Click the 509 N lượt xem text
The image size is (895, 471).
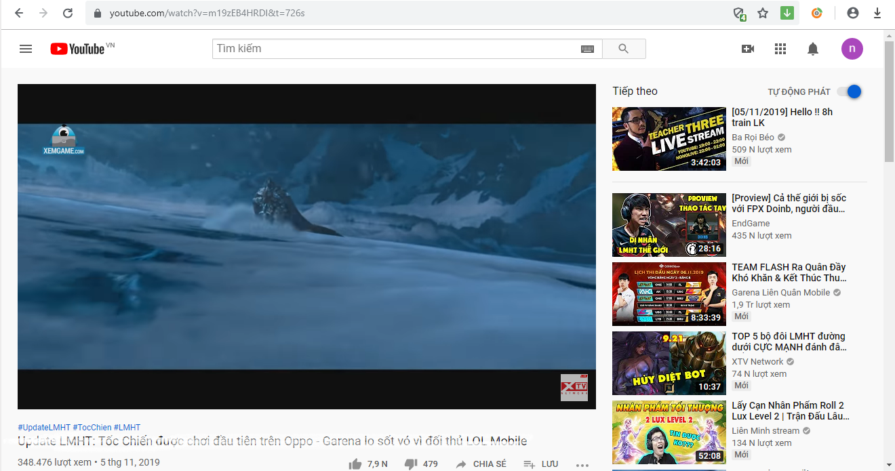(761, 150)
